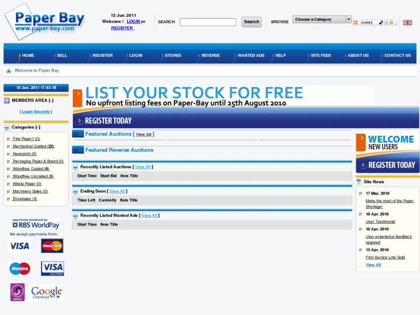
Task: Click the Paper Bay logo
Action: (44, 22)
